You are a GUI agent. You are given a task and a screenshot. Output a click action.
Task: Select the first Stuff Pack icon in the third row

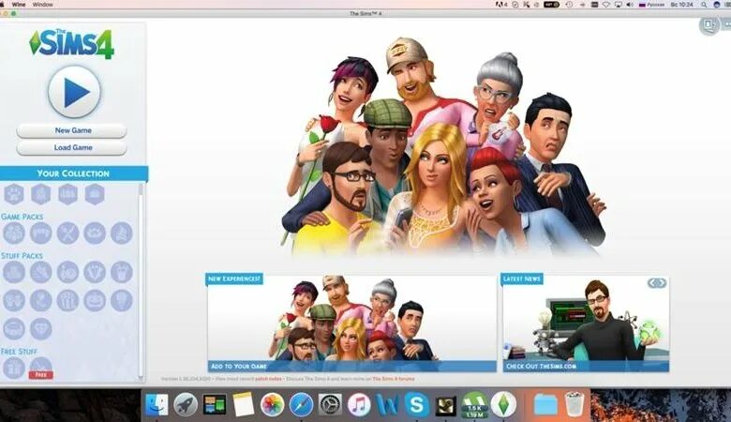coord(14,329)
